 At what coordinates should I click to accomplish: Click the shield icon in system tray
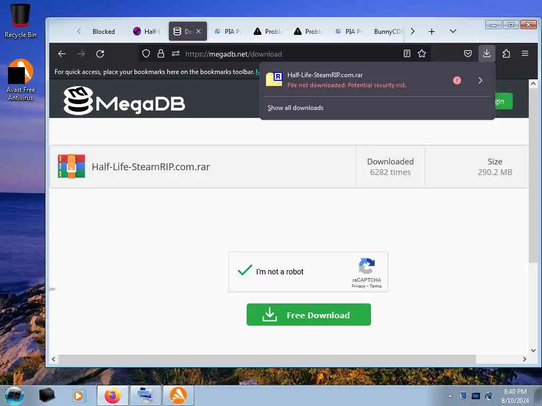tap(463, 396)
